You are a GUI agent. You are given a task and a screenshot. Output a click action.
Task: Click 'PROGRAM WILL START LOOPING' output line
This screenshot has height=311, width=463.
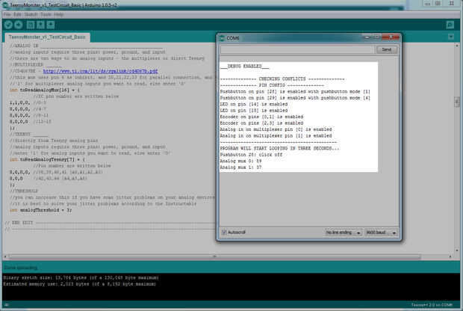[279, 148]
